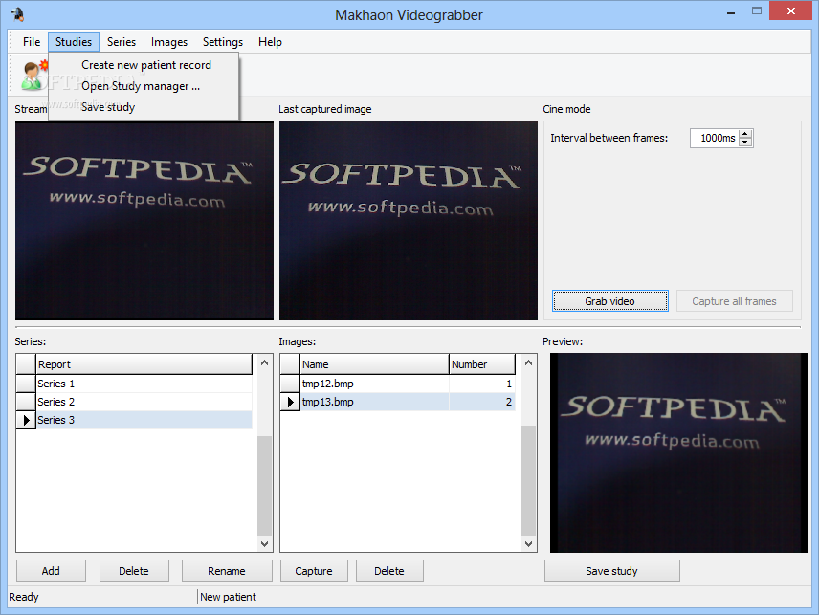
Task: Open the Images menu
Action: tap(169, 42)
